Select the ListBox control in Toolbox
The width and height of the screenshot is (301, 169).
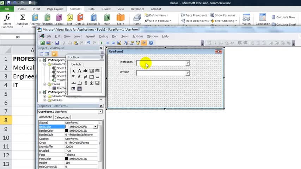[x=98, y=71]
